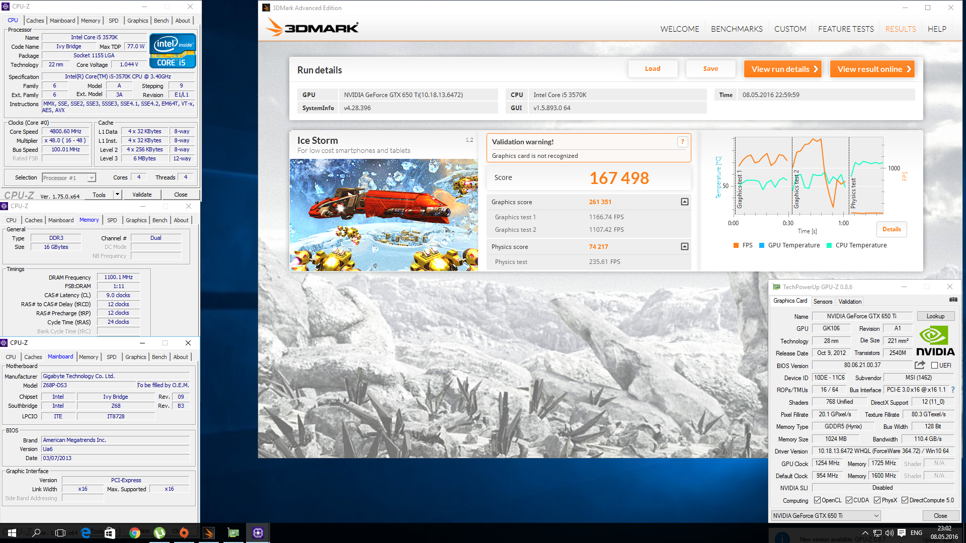Switch to 3DMark via its taskbar icon
This screenshot has width=966, height=543.
tap(209, 533)
